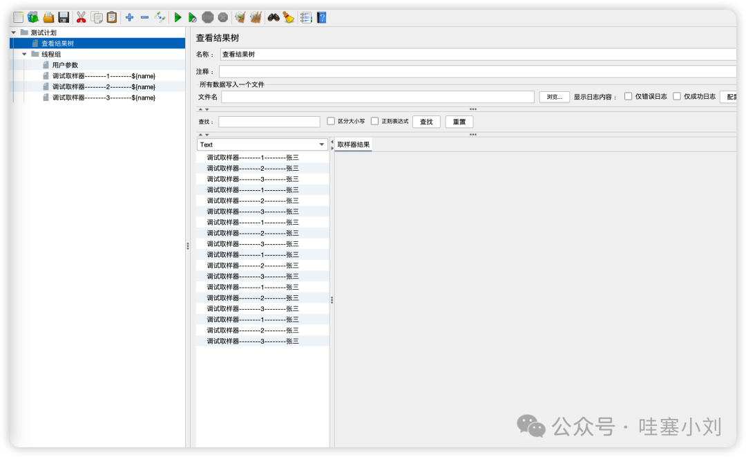Select 调试取样器--------2--------${name} tree item
The height and width of the screenshot is (457, 746).
(104, 87)
